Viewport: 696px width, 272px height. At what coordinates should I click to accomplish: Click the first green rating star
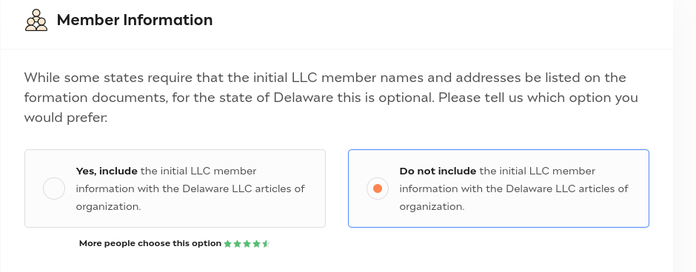(x=228, y=244)
